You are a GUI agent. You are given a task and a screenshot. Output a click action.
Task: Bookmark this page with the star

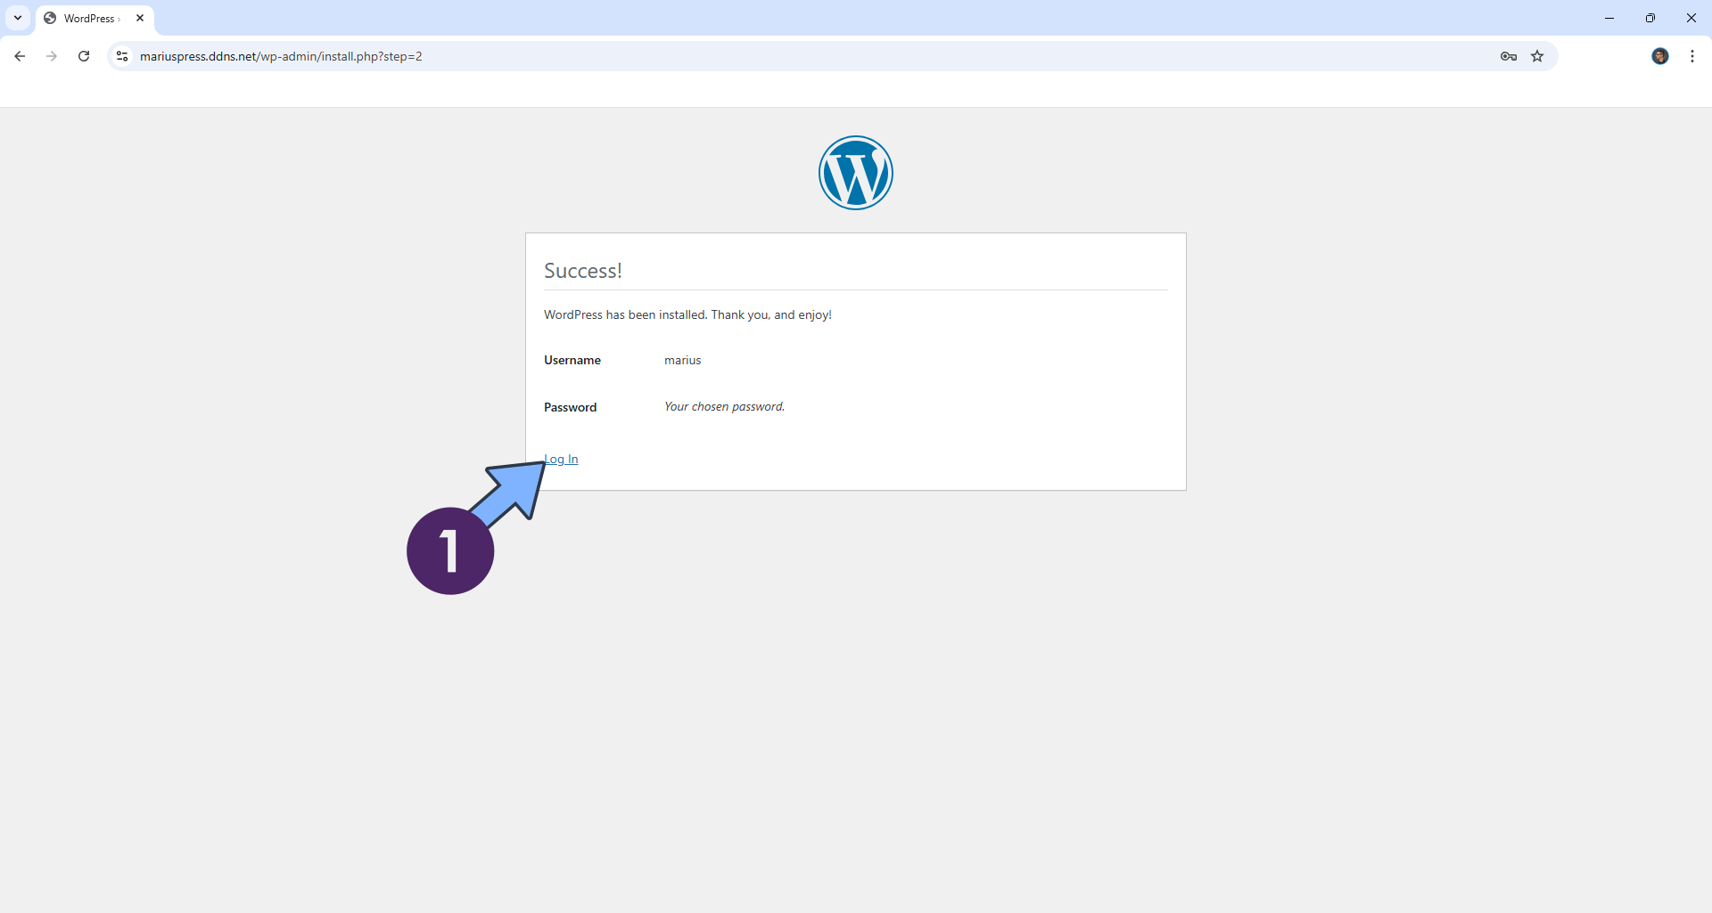1537,56
